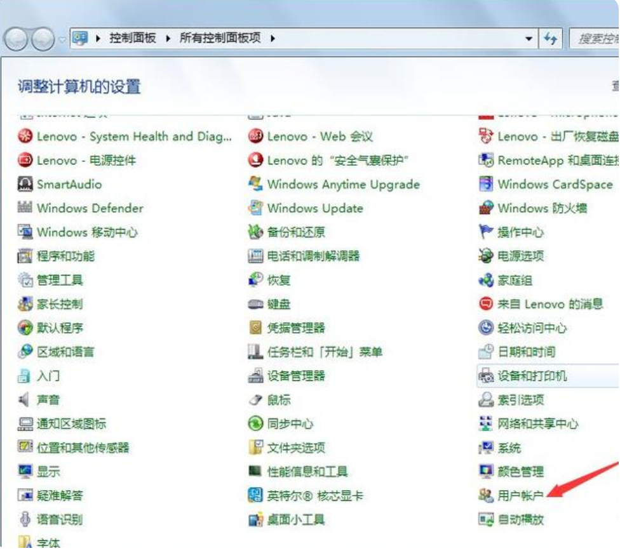
Task: Click the 设备管理器 device manager icon
Action: pos(255,376)
